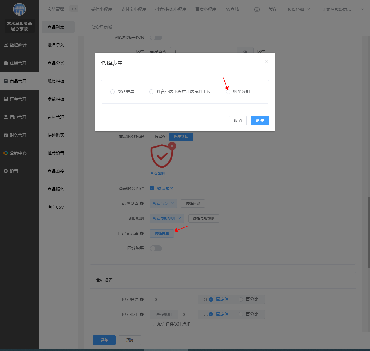Close the 选择表单 dialog with the X

pyautogui.click(x=266, y=61)
